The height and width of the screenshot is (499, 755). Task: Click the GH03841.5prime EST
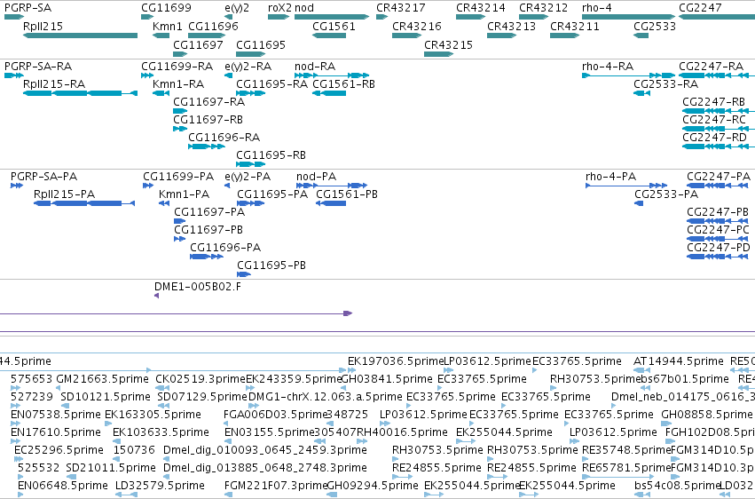(344, 388)
